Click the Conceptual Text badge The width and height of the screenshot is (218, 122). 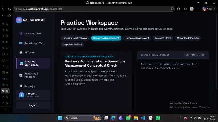pyautogui.click(x=195, y=55)
